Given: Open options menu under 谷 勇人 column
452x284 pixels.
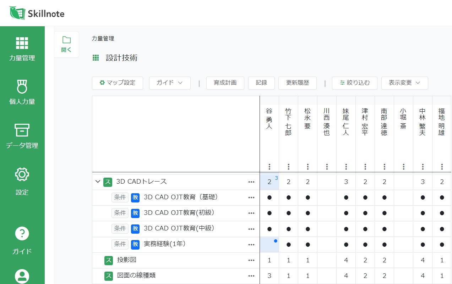Looking at the screenshot, I should 269,166.
